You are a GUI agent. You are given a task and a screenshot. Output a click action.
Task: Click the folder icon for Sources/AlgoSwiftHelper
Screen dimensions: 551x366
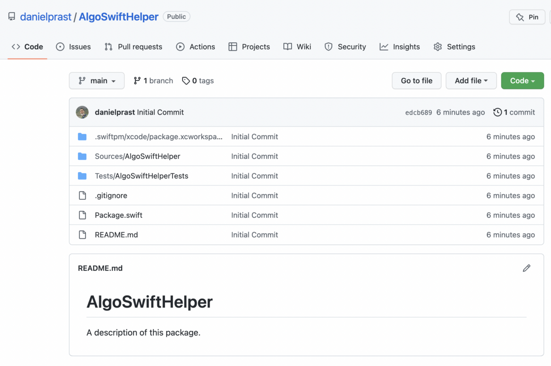82,156
